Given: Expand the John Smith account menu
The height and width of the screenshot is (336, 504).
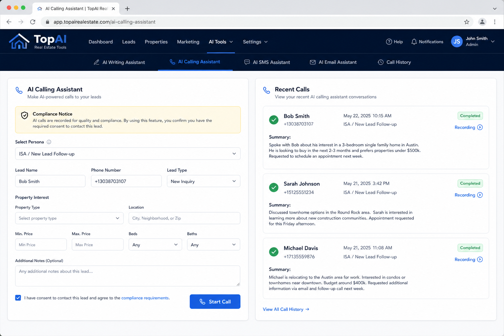Looking at the screenshot, I should [493, 42].
